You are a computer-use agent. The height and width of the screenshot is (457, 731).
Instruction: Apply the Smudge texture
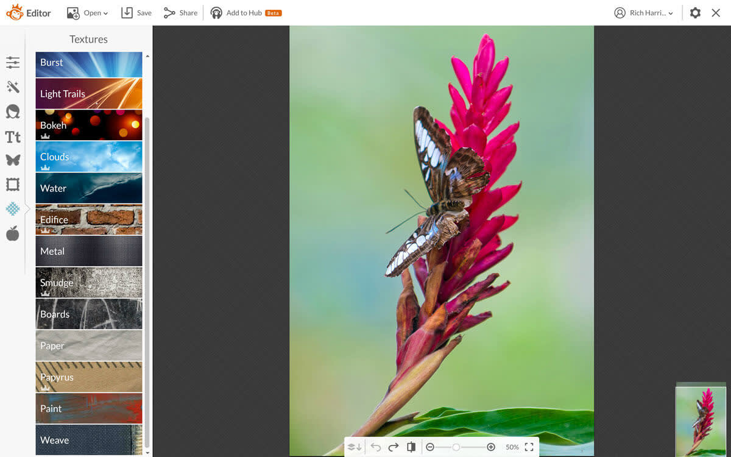89,283
